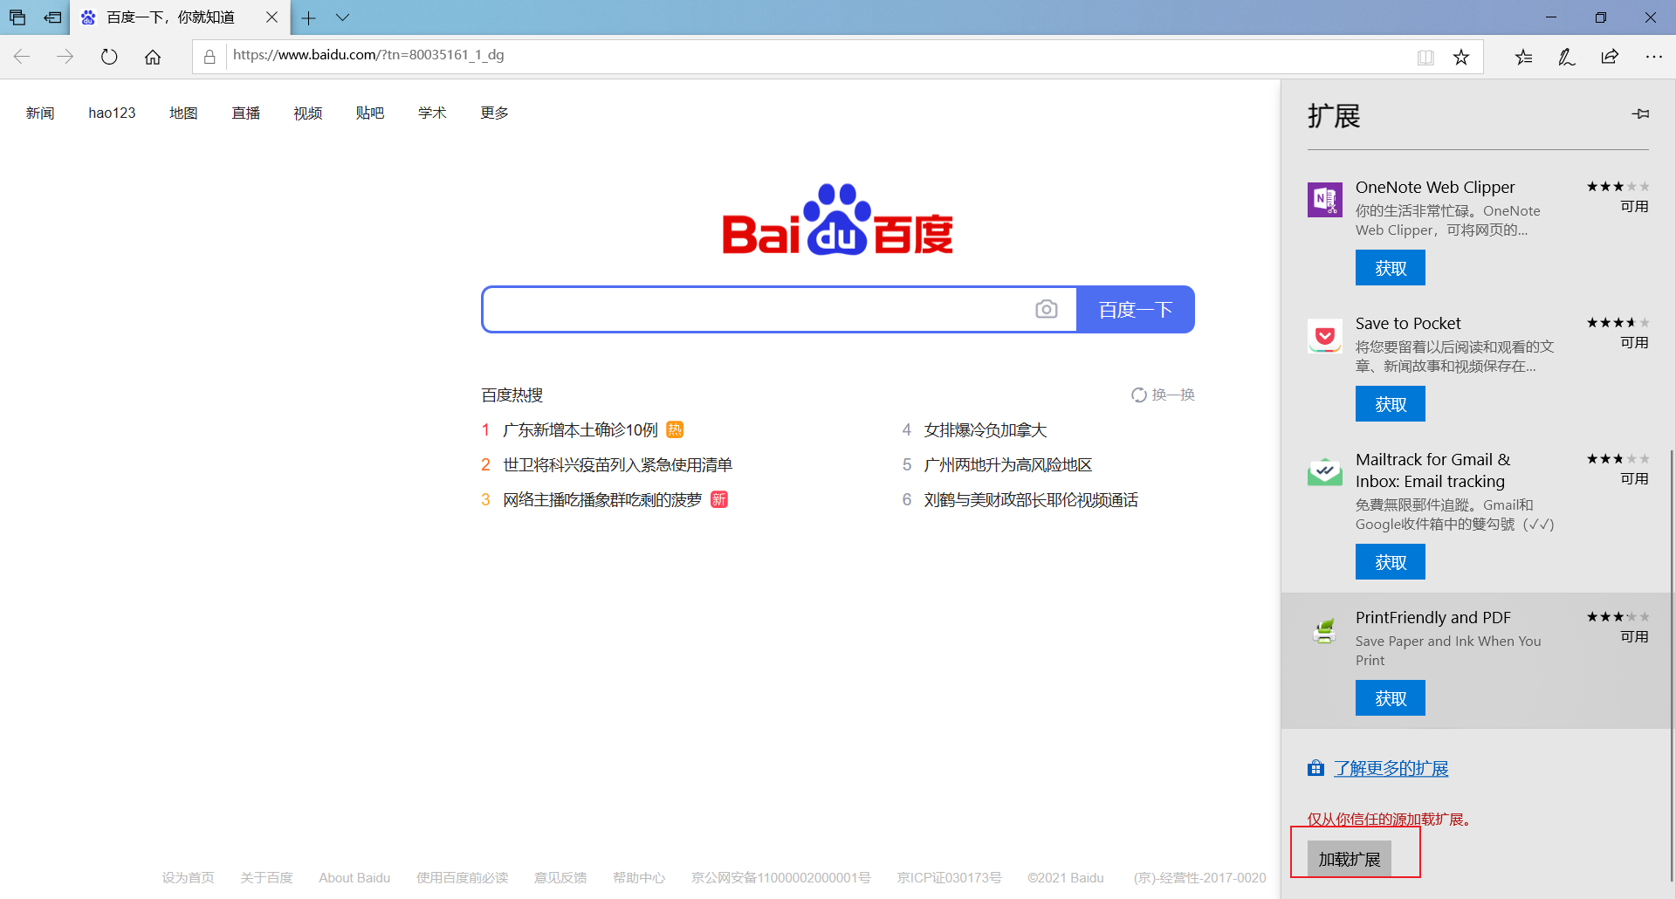Open hot search 女排爆冷负加拿大
This screenshot has width=1676, height=899.
[x=986, y=430]
